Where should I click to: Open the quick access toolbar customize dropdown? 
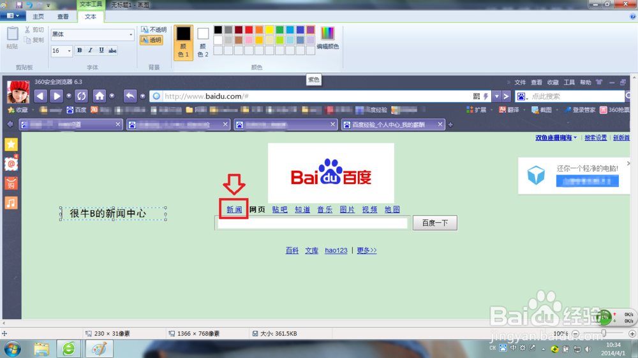48,5
